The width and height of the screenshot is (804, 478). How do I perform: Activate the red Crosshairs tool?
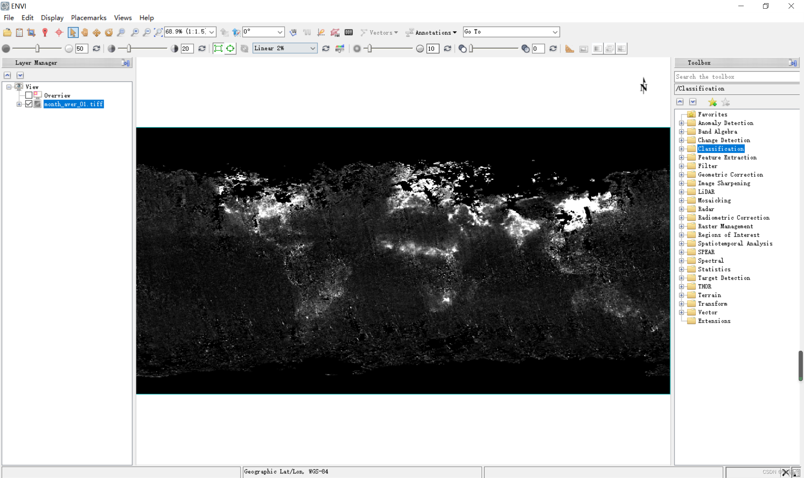pos(59,32)
